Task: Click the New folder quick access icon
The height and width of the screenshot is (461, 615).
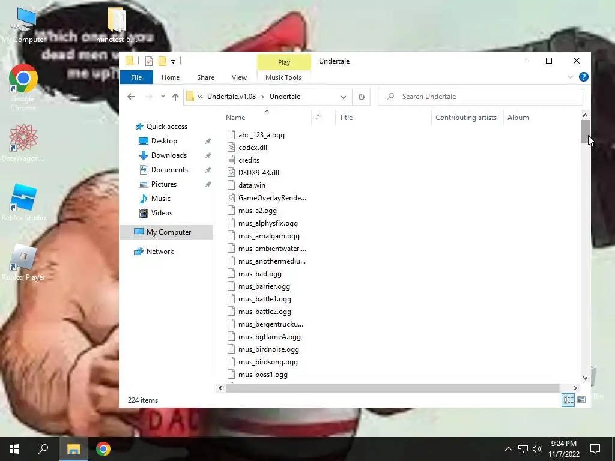Action: click(162, 61)
